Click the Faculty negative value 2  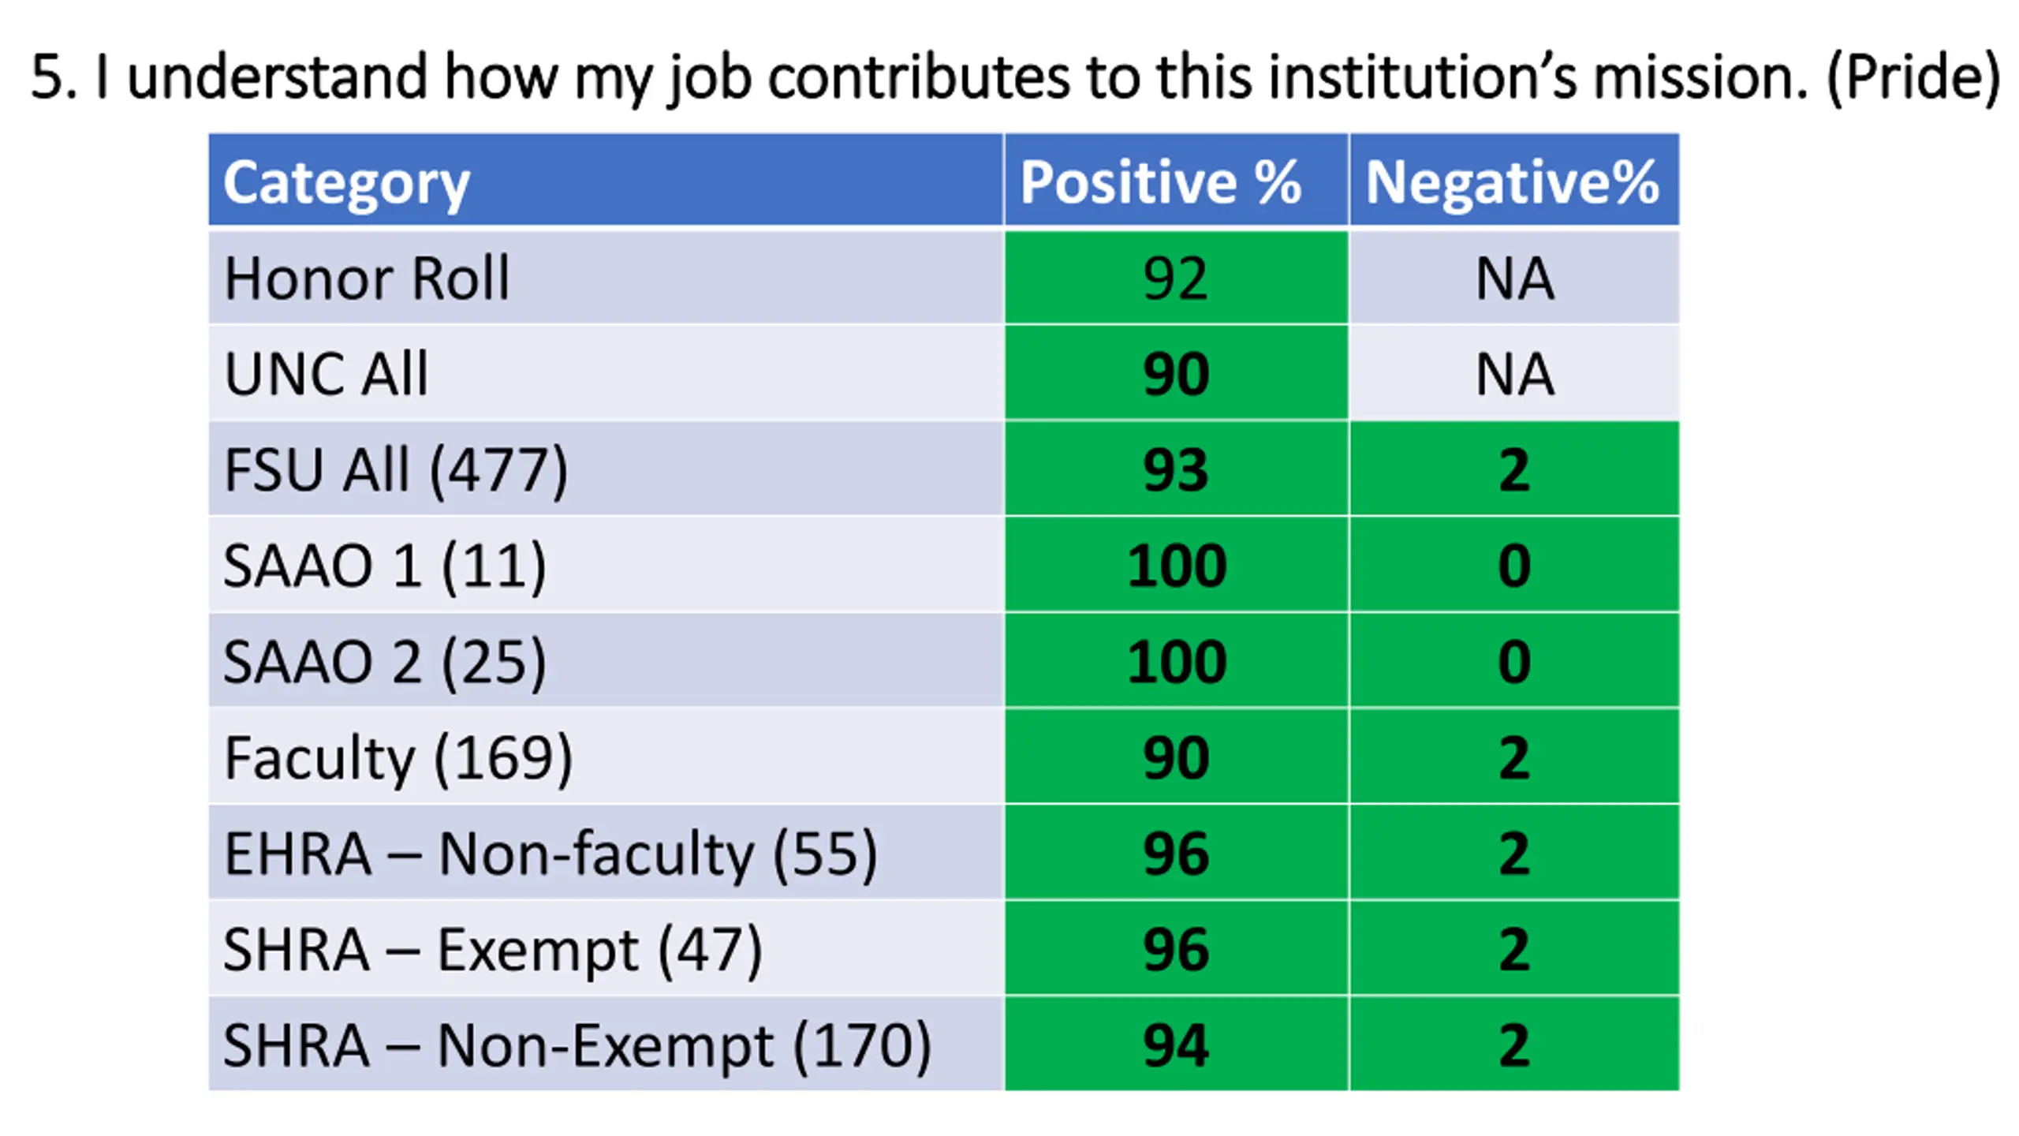click(x=1514, y=757)
